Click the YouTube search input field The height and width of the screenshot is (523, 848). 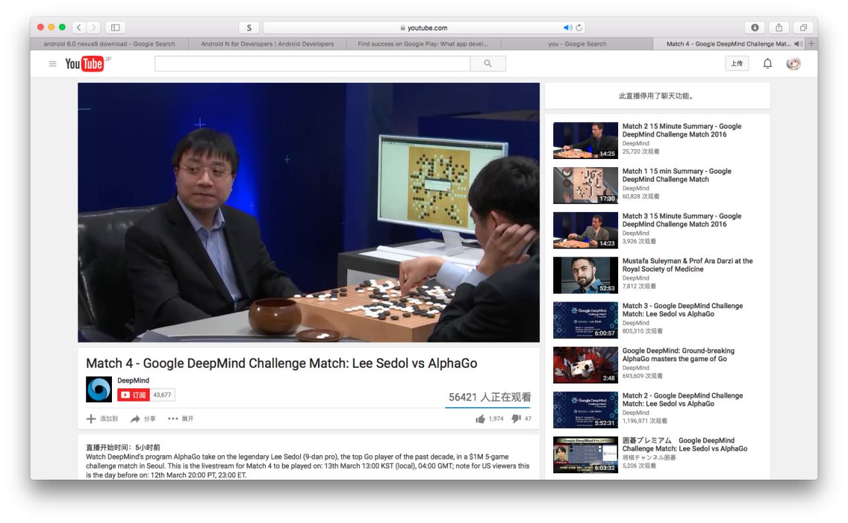312,64
